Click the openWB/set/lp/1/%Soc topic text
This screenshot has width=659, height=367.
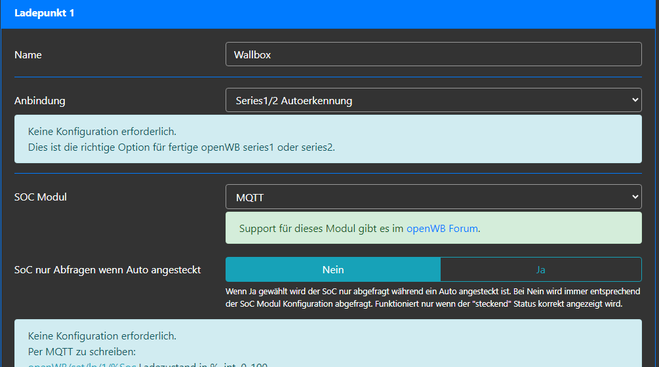tap(82, 364)
